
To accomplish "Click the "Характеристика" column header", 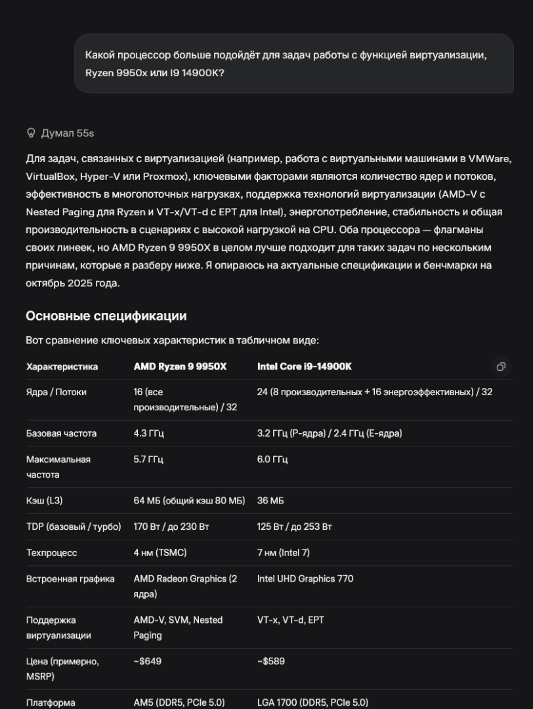I will (x=62, y=366).
